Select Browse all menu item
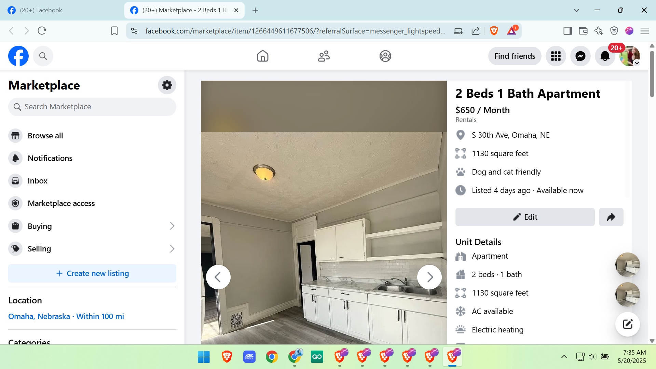 45,136
